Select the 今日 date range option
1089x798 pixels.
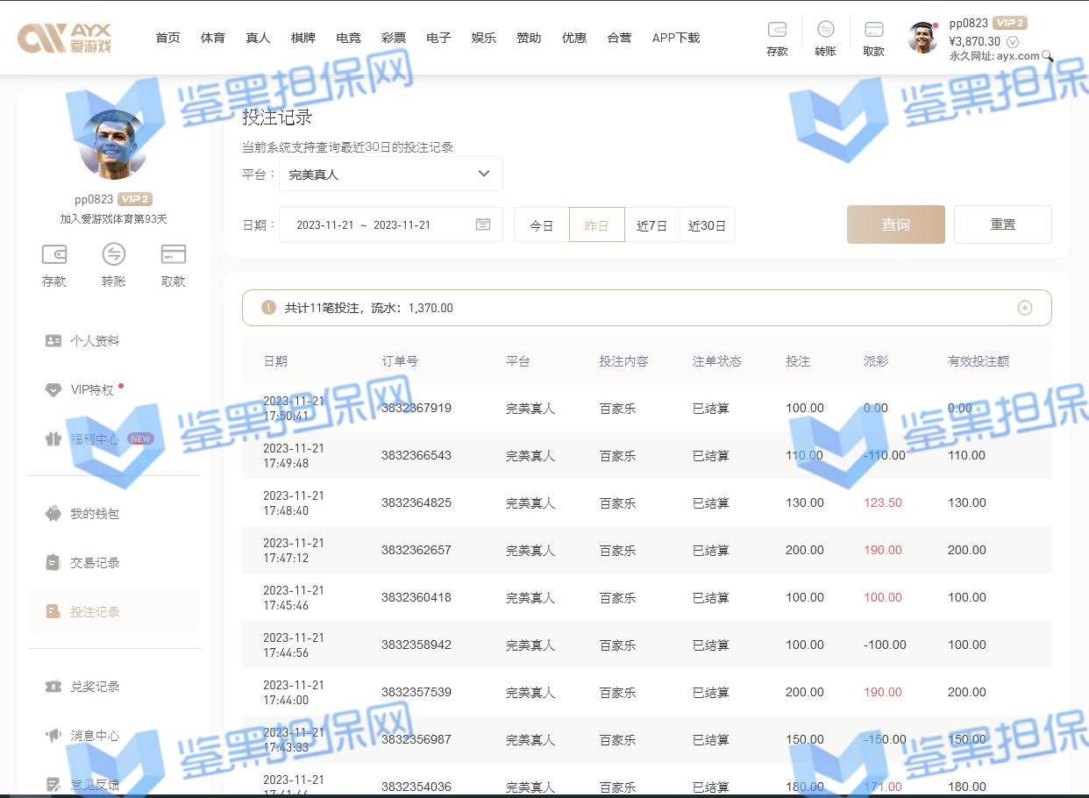pos(542,225)
